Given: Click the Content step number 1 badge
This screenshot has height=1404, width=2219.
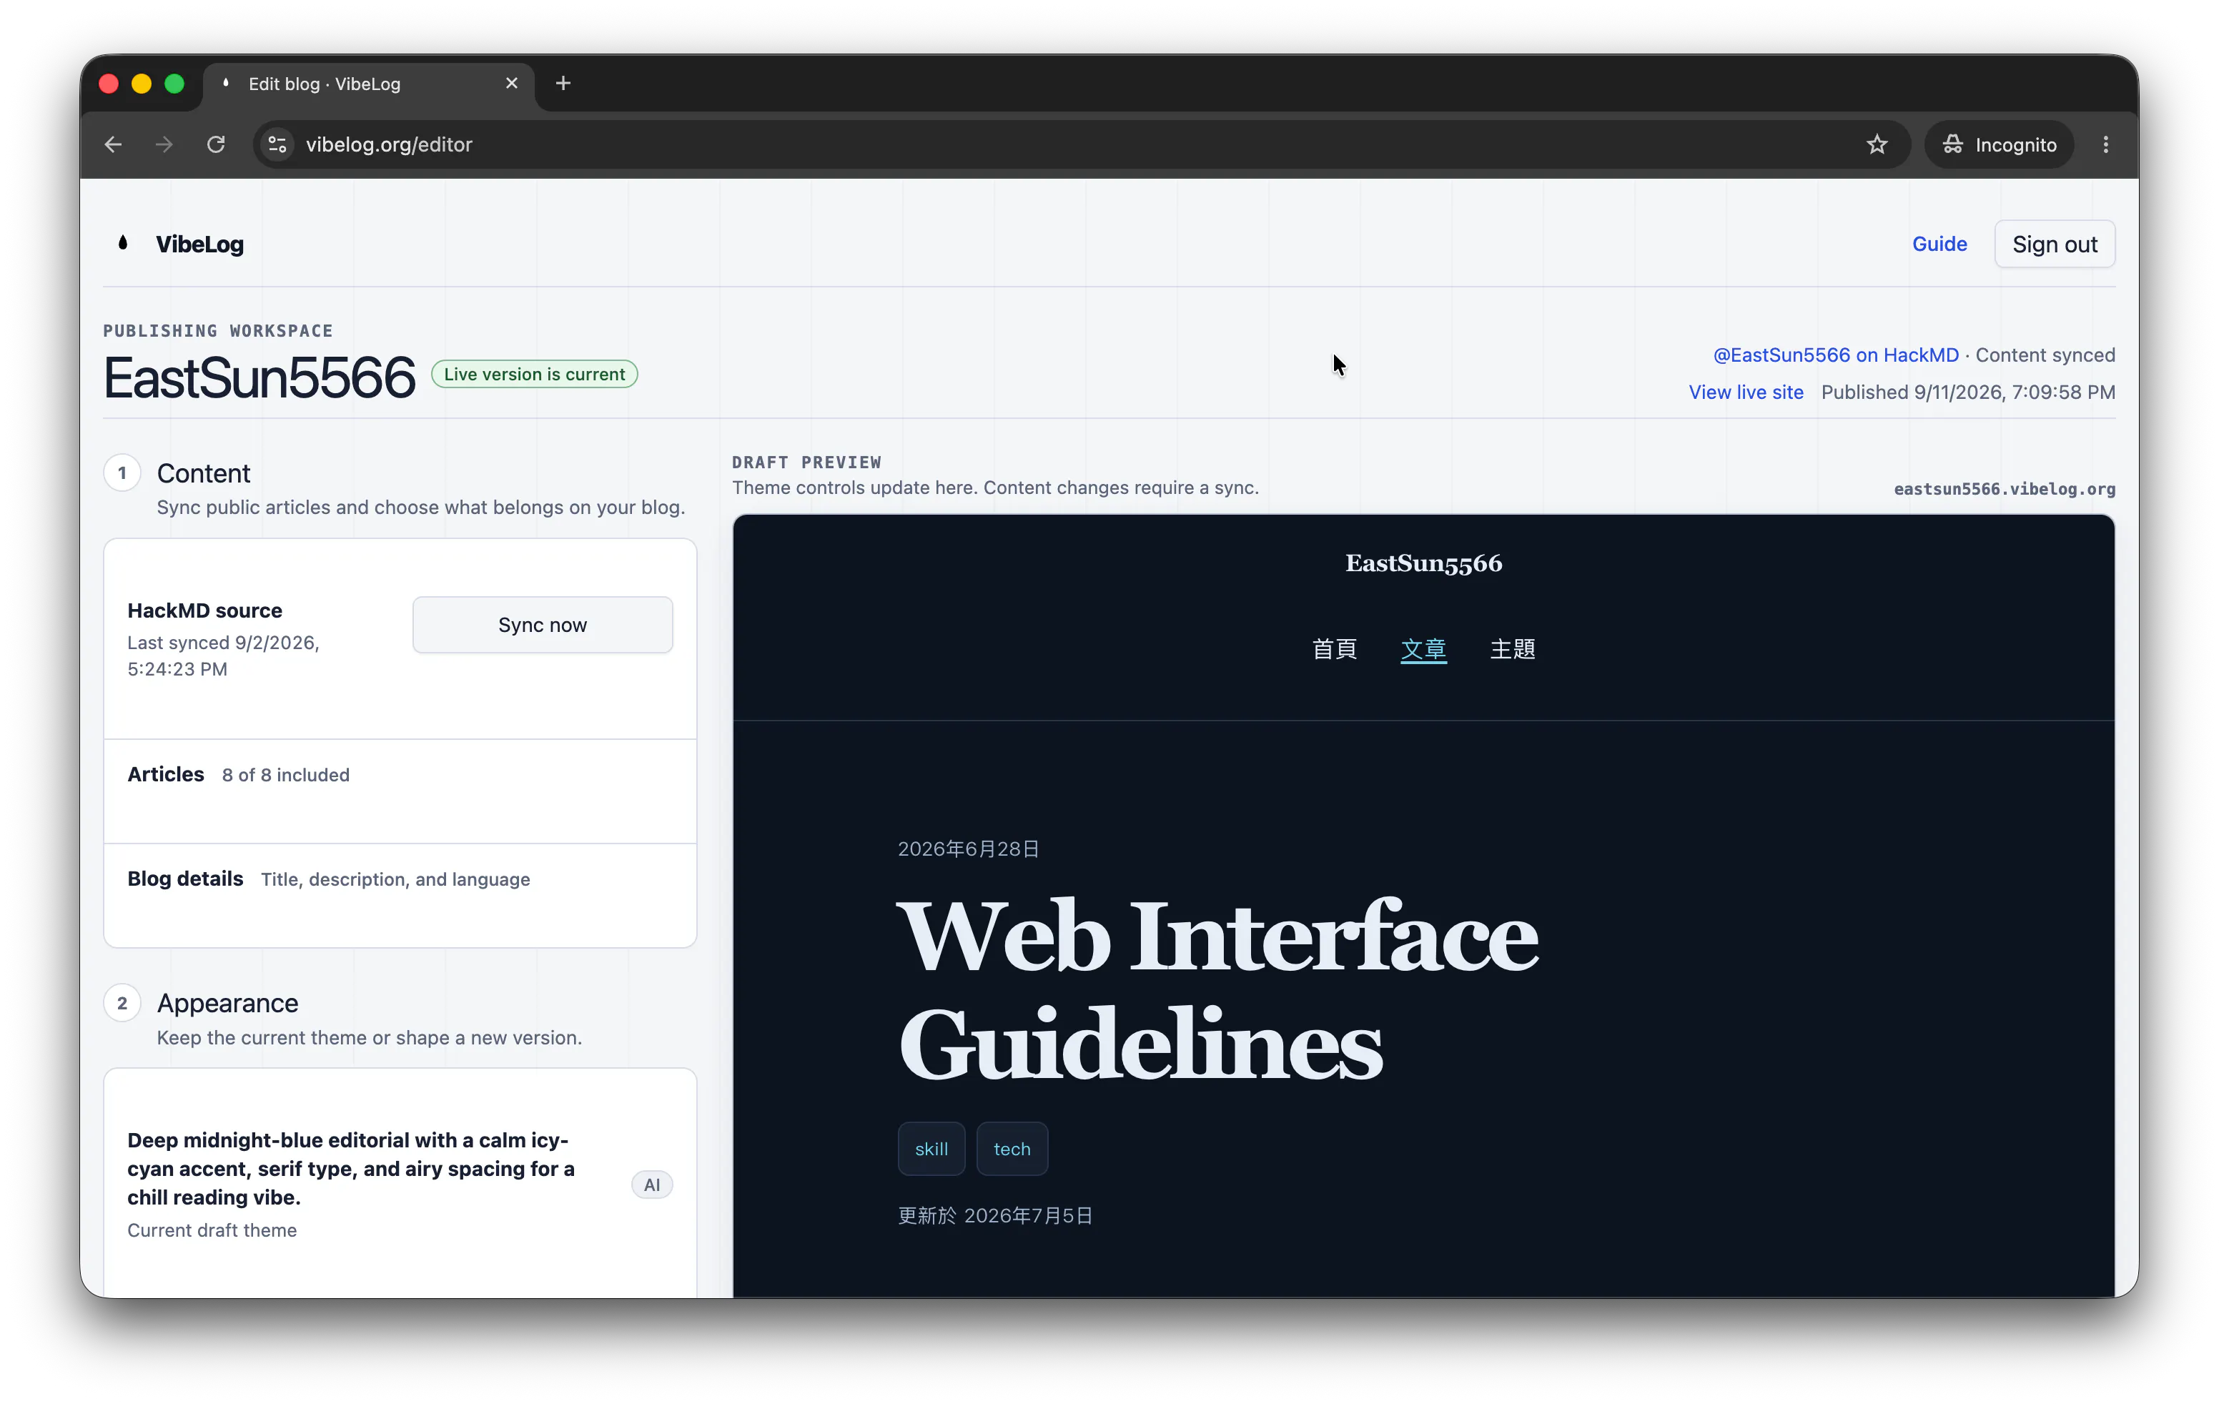Looking at the screenshot, I should tap(122, 473).
